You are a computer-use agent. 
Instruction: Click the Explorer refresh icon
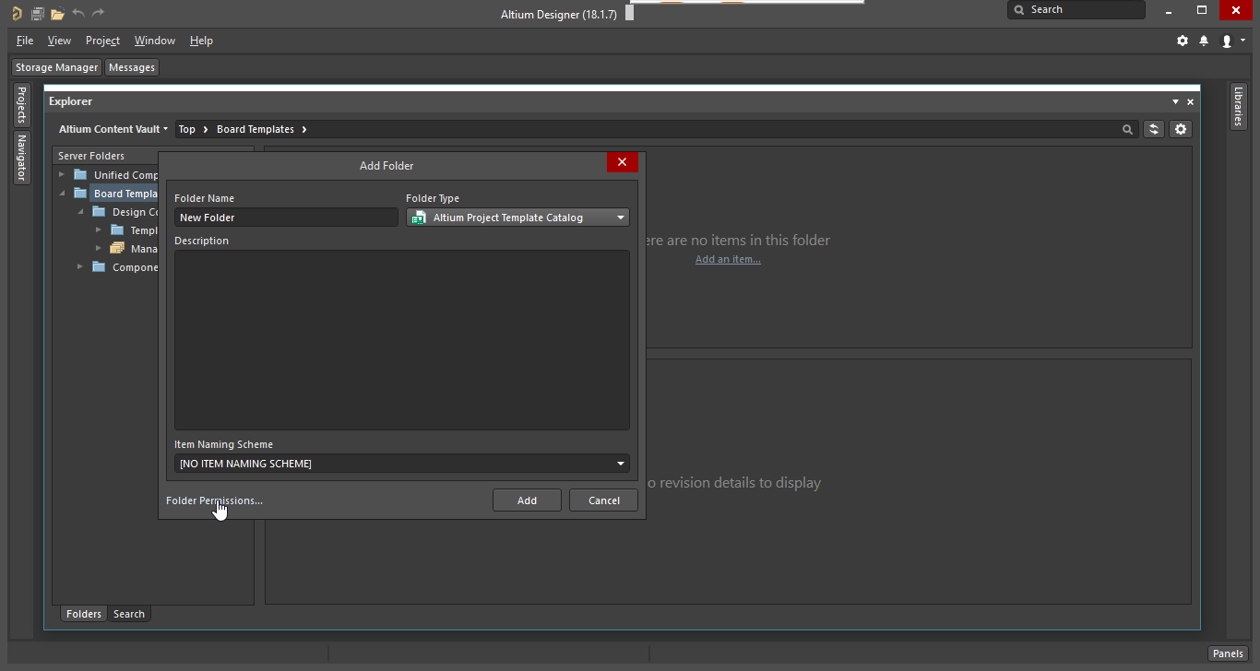pos(1154,129)
